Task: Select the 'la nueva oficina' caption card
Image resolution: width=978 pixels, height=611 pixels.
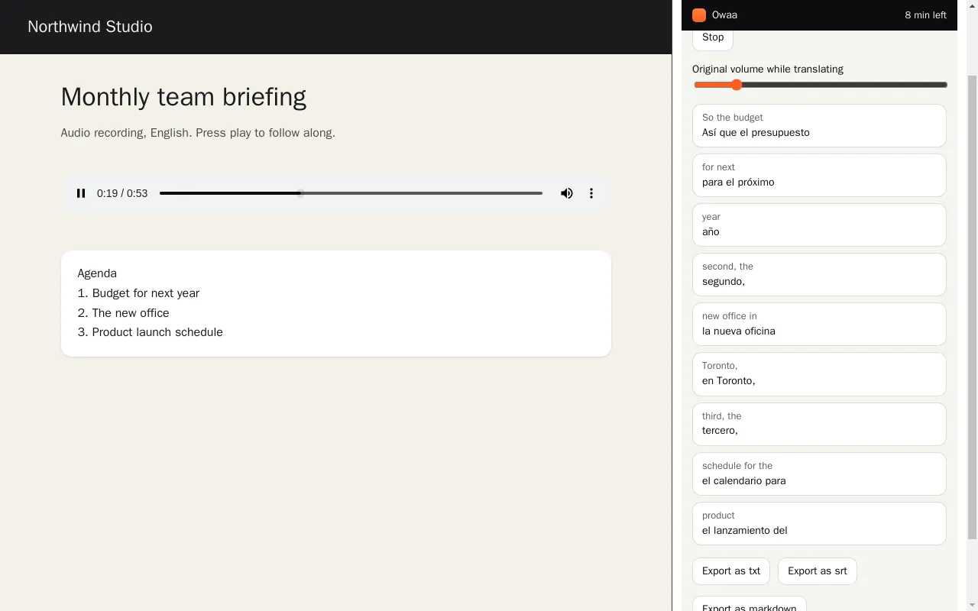Action: click(x=819, y=324)
